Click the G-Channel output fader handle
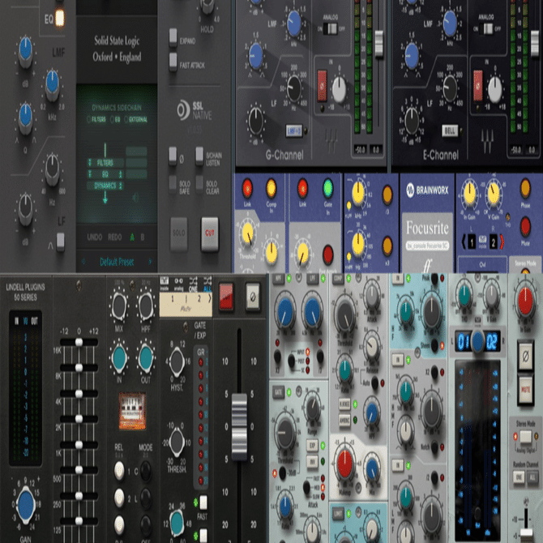 tap(379, 44)
